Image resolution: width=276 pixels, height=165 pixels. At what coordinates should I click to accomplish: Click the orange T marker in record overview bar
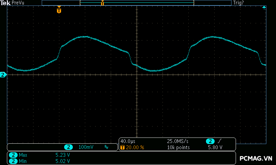(102, 3)
